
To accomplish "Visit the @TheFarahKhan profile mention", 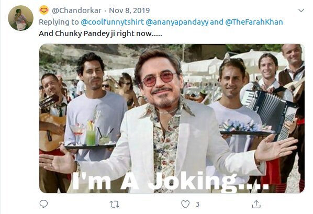I will pyautogui.click(x=254, y=22).
